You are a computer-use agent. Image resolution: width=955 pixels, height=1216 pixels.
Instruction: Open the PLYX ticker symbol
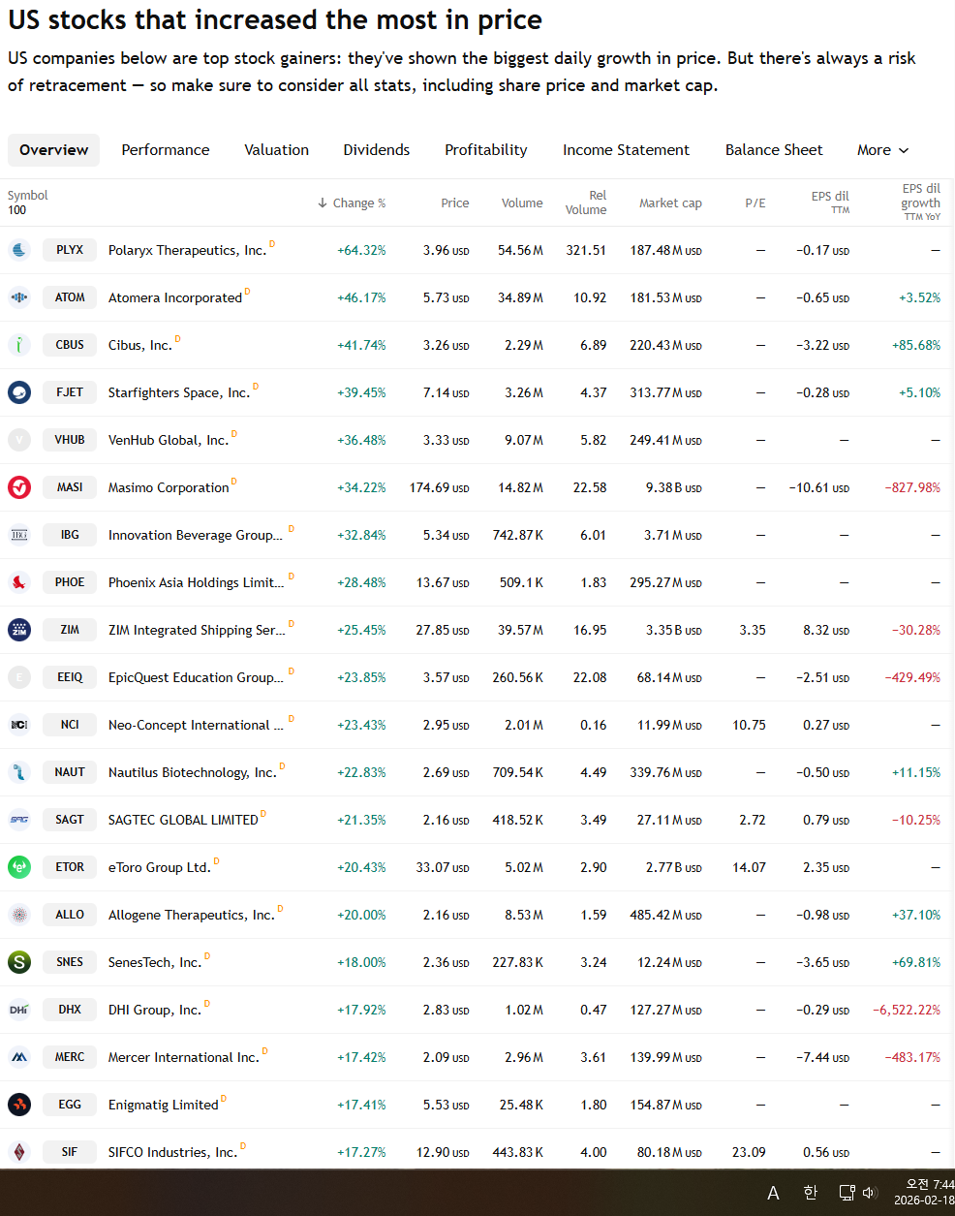click(x=70, y=250)
